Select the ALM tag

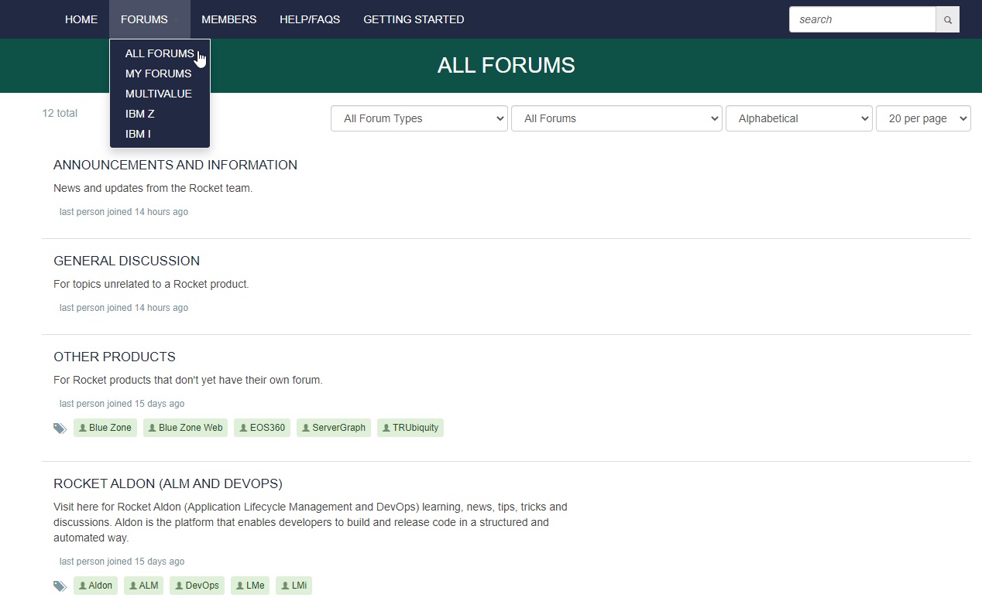pos(143,586)
